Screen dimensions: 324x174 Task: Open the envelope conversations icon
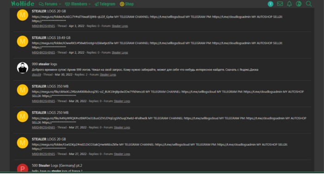280,4
